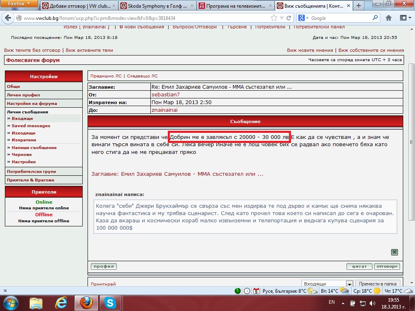Launch Internet Explorer from the taskbar
The width and height of the screenshot is (415, 311).
click(61, 302)
